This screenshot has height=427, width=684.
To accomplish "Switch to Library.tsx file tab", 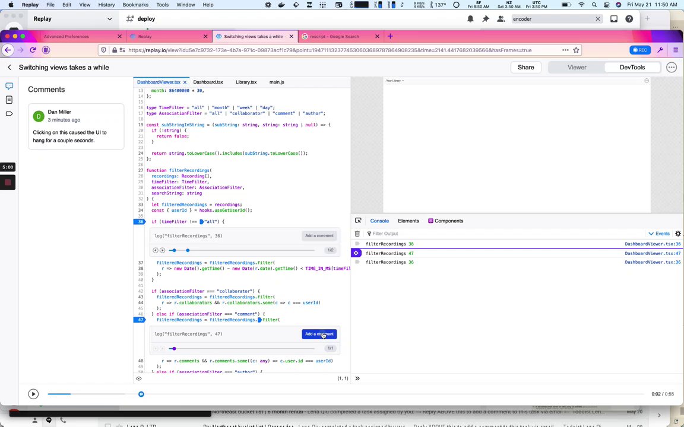I will click(x=246, y=82).
